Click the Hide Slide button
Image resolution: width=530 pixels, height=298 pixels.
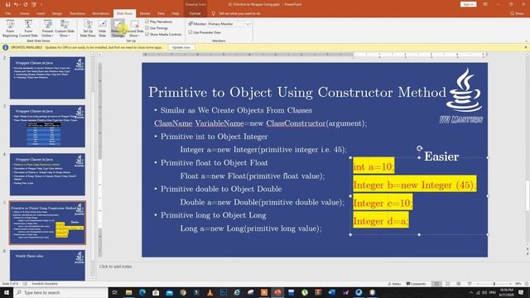tap(102, 28)
